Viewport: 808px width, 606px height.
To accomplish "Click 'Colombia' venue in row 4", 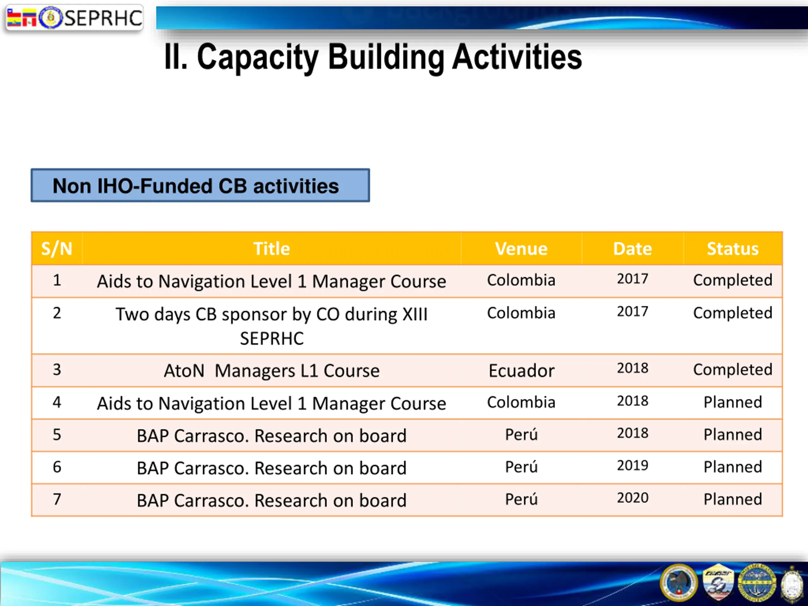I will tap(521, 402).
